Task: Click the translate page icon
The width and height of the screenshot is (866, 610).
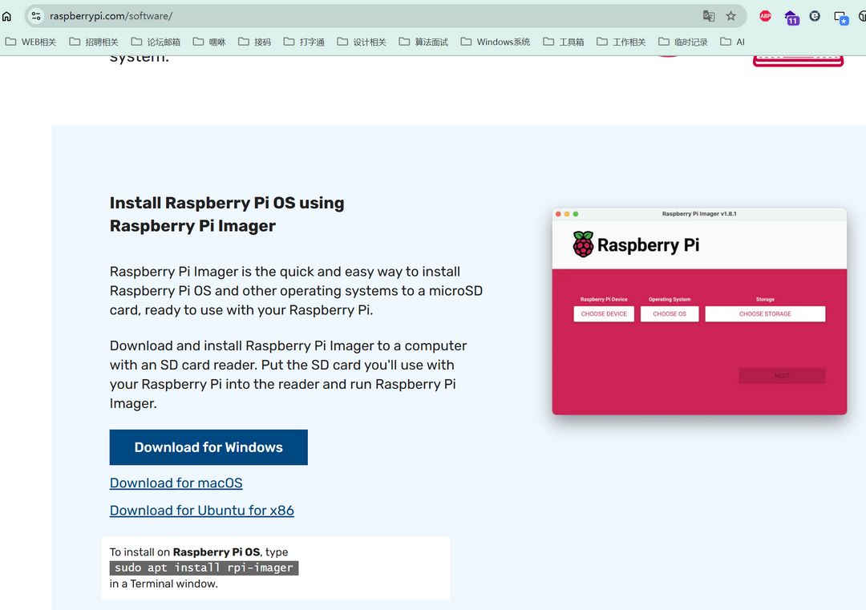Action: (x=709, y=16)
